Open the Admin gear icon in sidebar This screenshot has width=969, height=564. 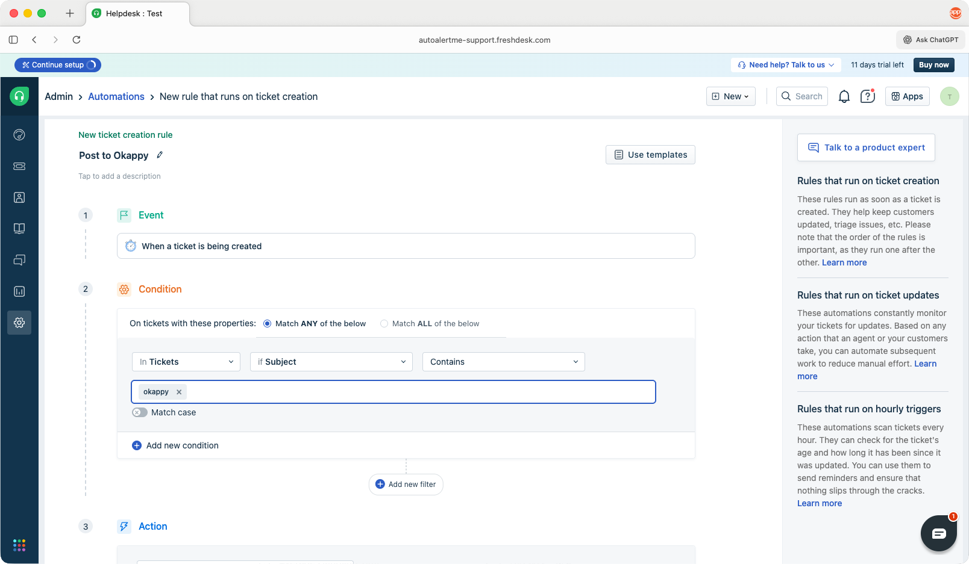[x=19, y=323]
